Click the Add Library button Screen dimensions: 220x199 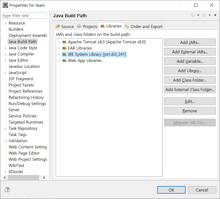[190, 71]
